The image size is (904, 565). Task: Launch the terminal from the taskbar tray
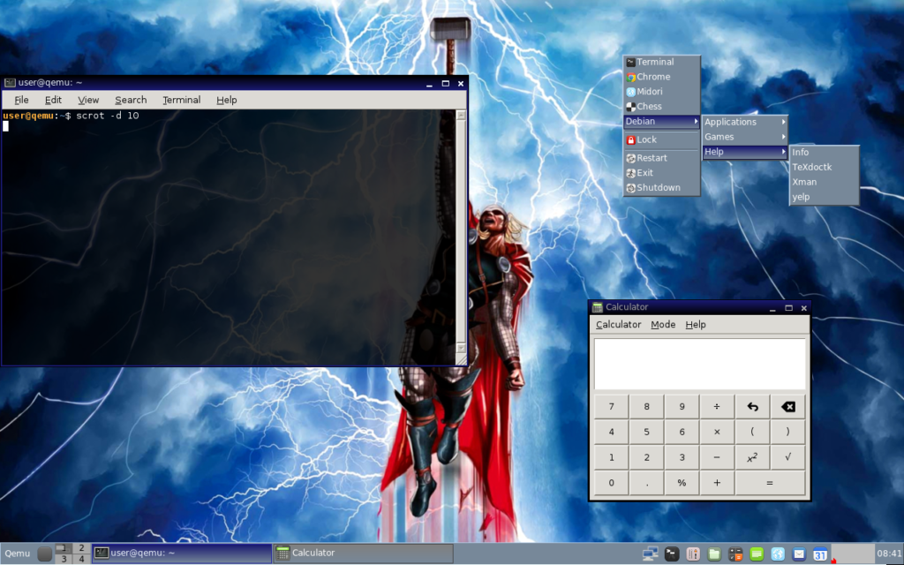pos(672,554)
